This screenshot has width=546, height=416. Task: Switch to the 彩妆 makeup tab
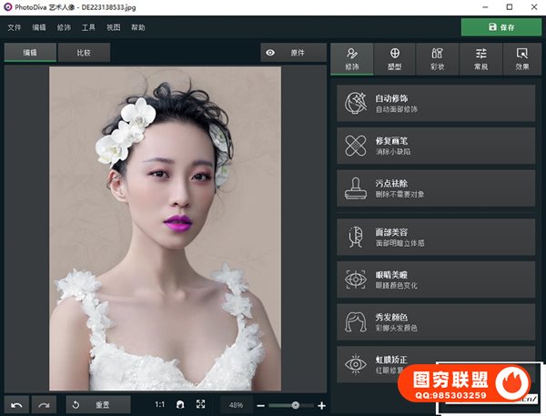point(437,58)
